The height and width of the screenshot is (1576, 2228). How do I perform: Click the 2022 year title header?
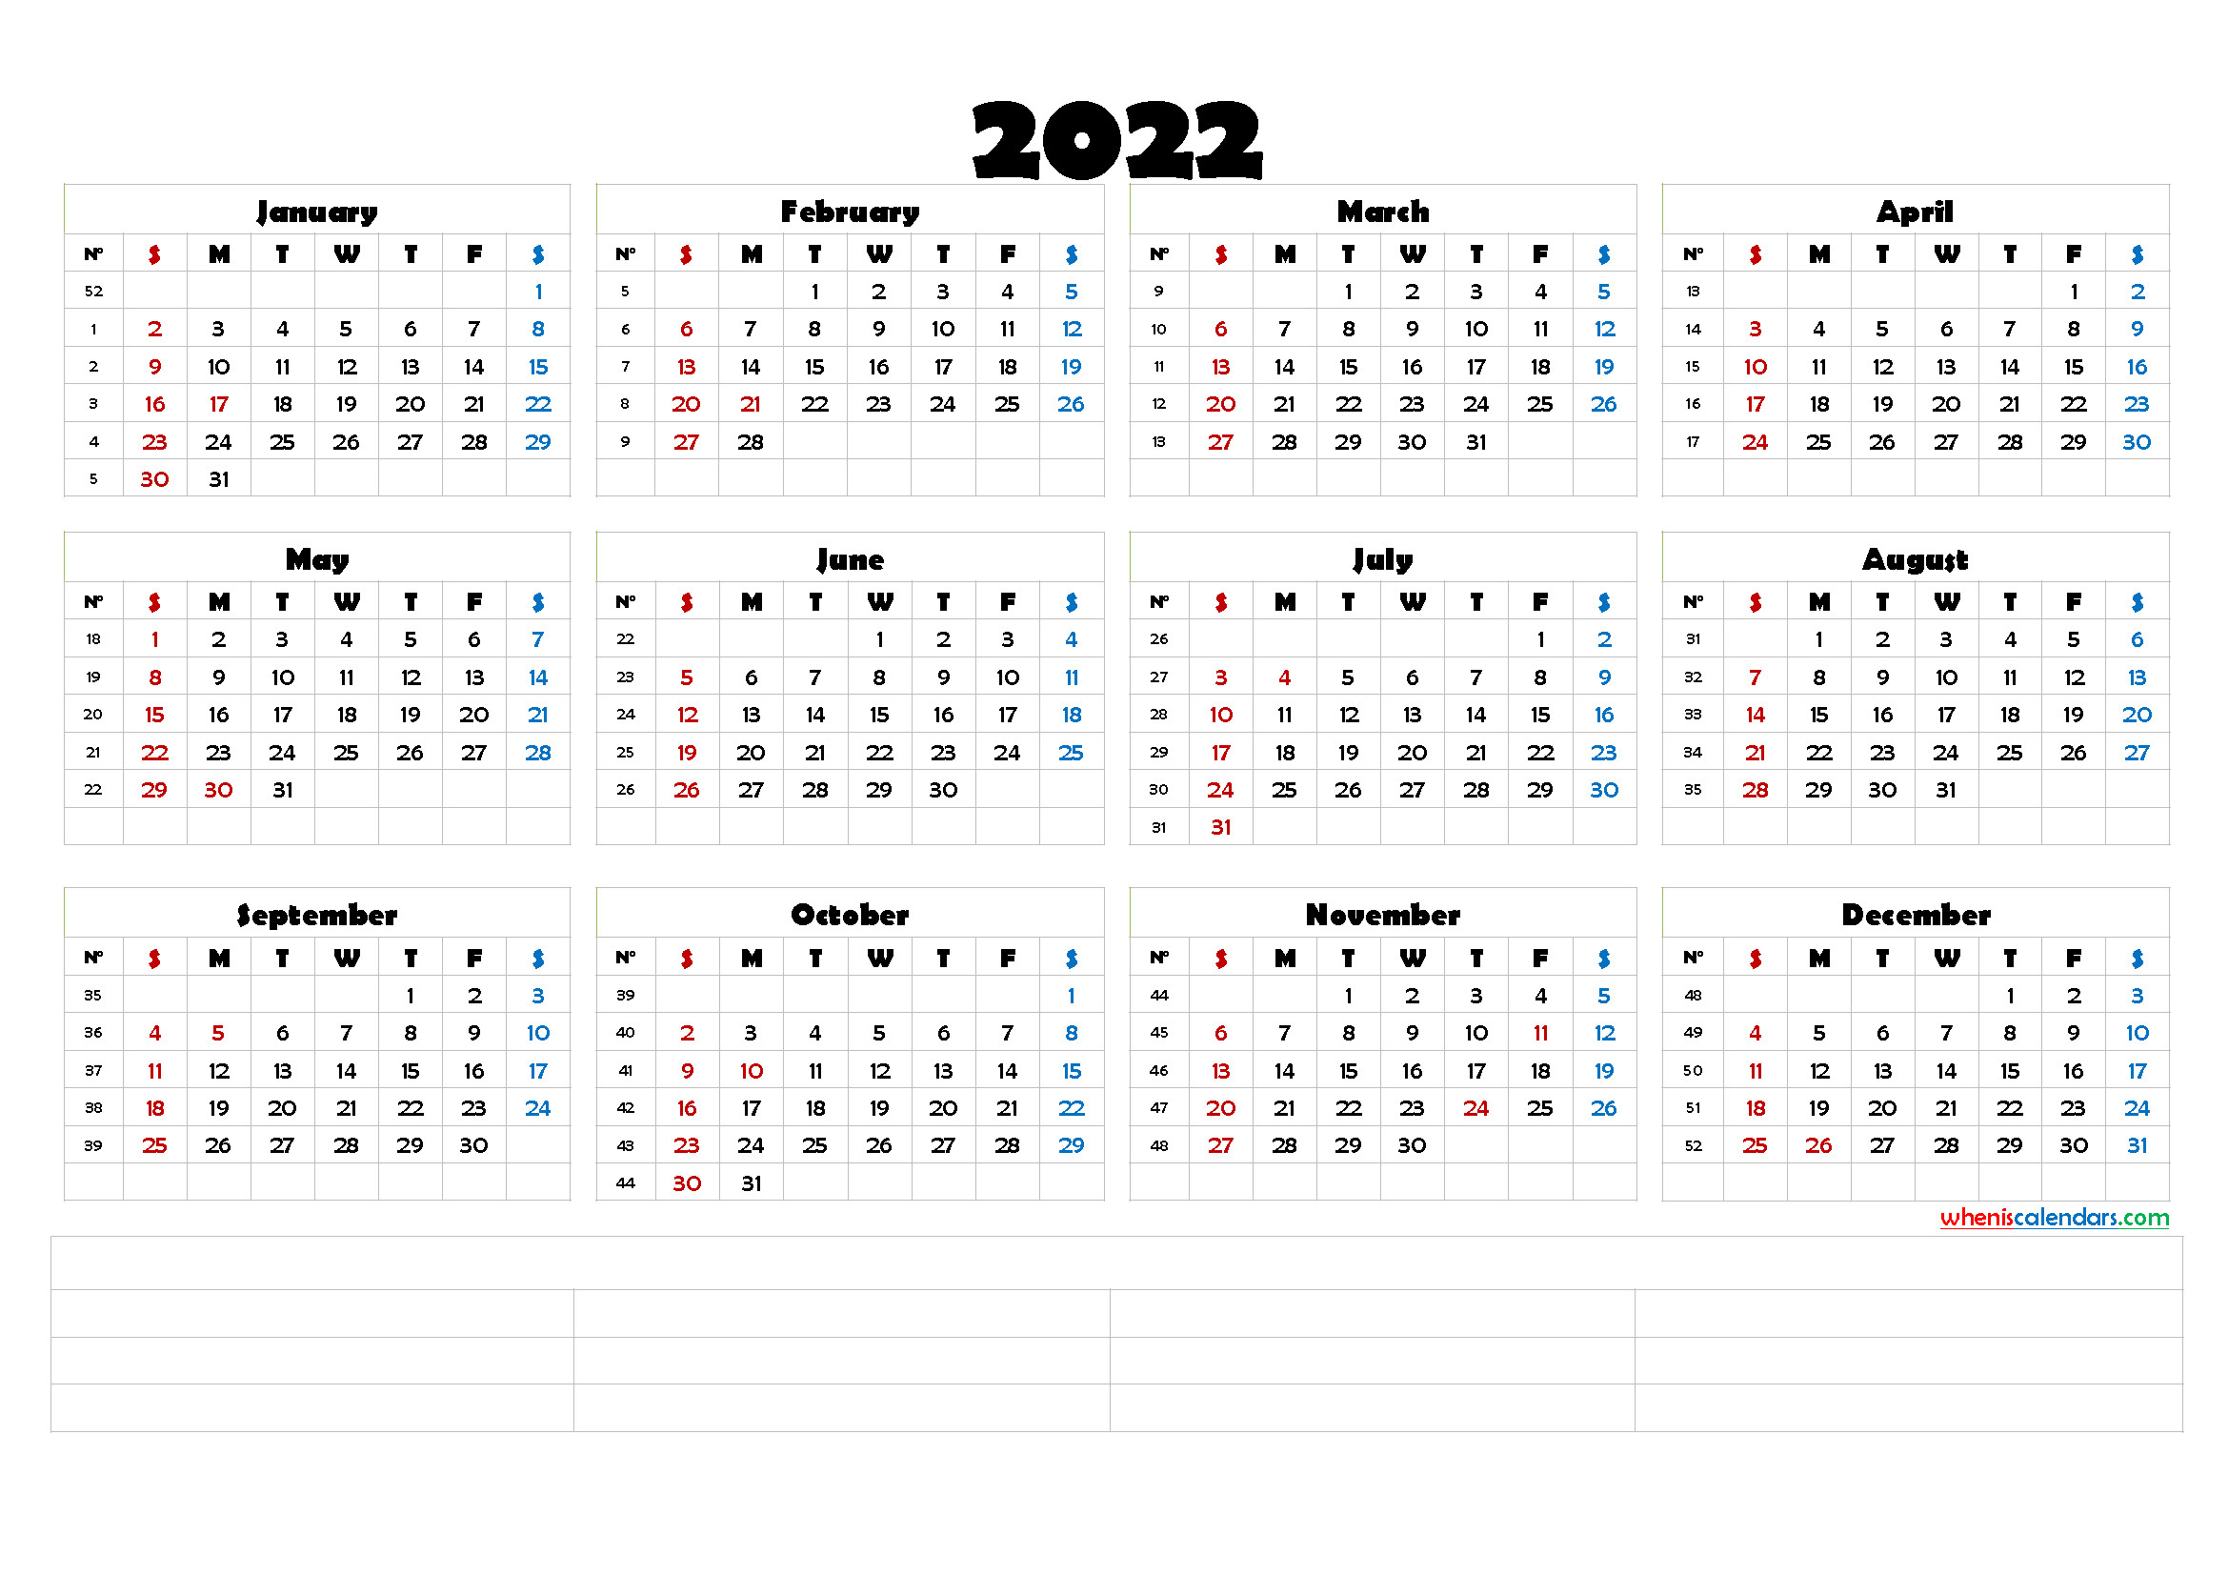(x=1114, y=121)
